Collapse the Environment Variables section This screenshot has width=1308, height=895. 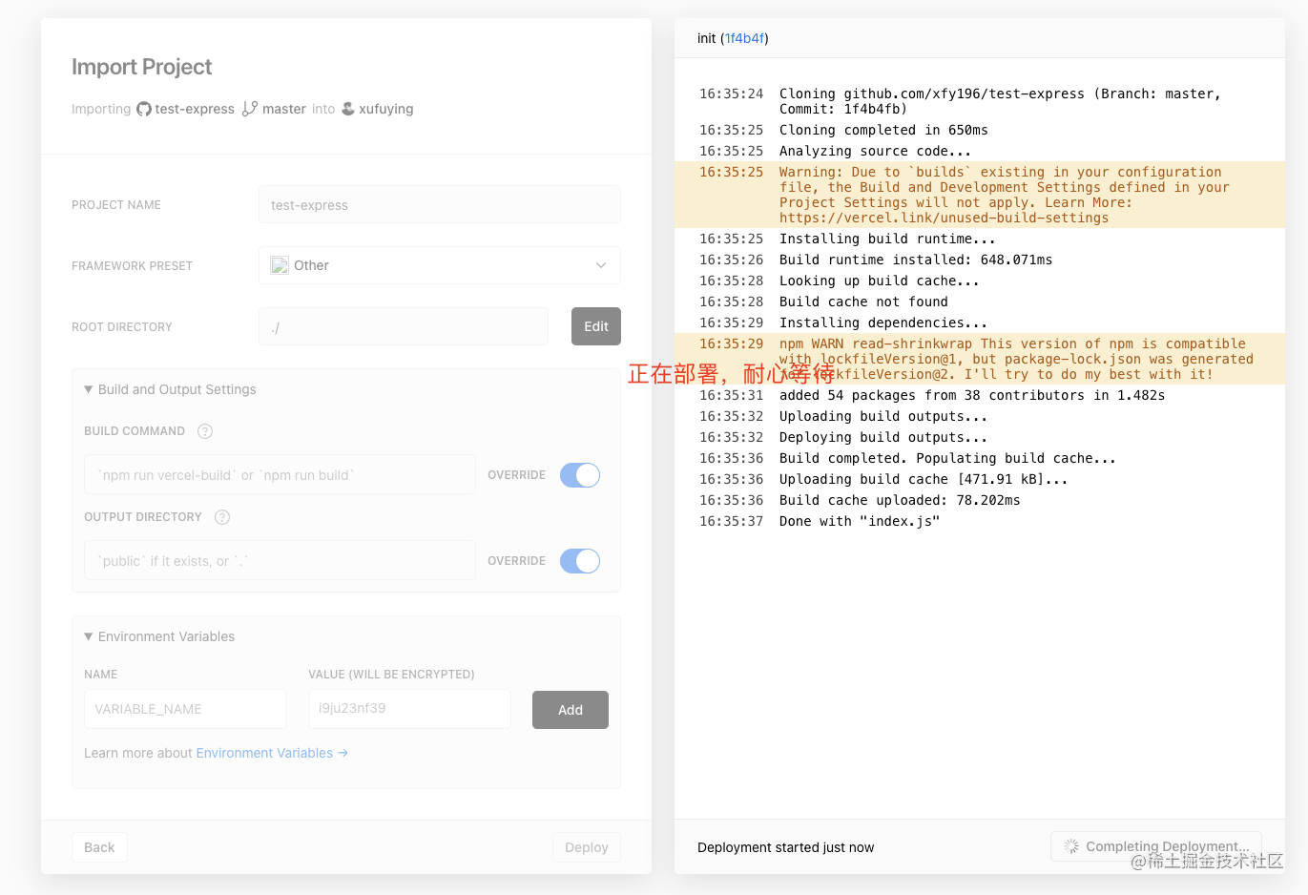(x=89, y=636)
